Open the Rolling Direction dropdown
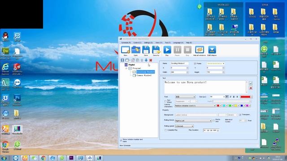Screen dimensions: 287x161 193,121
